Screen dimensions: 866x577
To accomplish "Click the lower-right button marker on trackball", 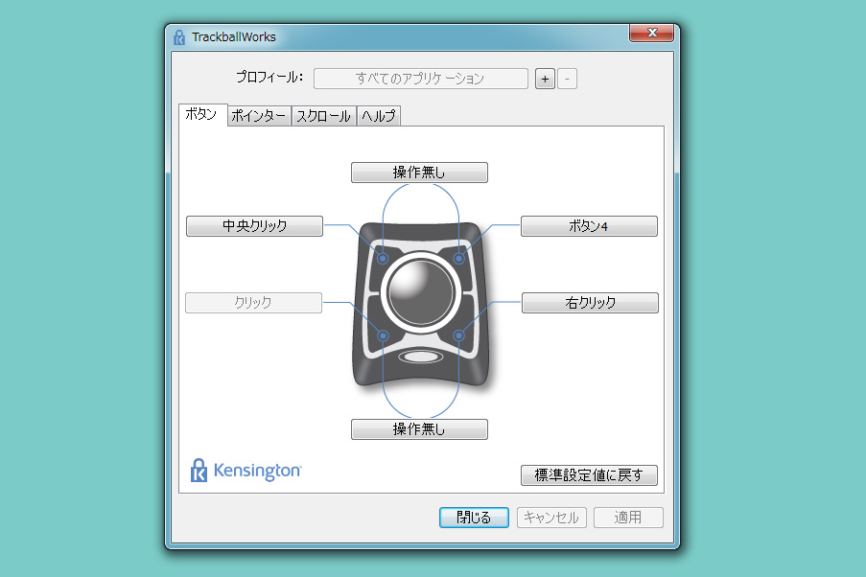I will coord(459,335).
